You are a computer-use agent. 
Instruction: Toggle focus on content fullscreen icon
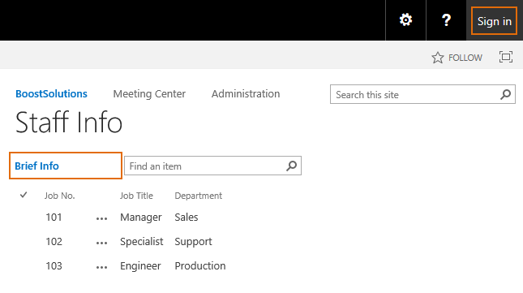click(506, 57)
